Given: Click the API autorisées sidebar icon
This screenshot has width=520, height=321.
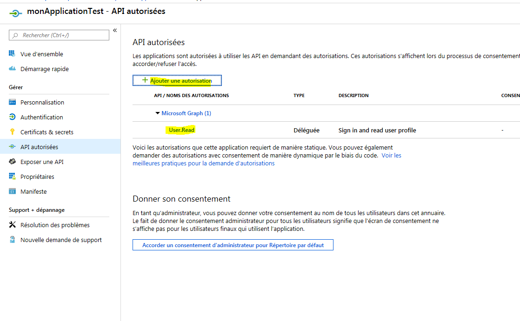Looking at the screenshot, I should 12,146.
